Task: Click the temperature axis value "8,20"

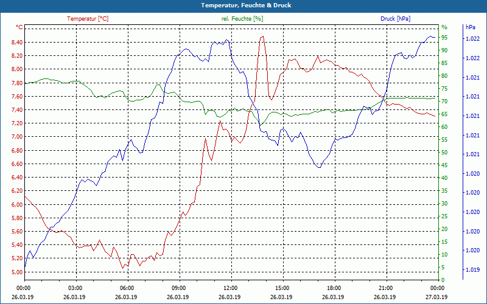Action: 17,56
